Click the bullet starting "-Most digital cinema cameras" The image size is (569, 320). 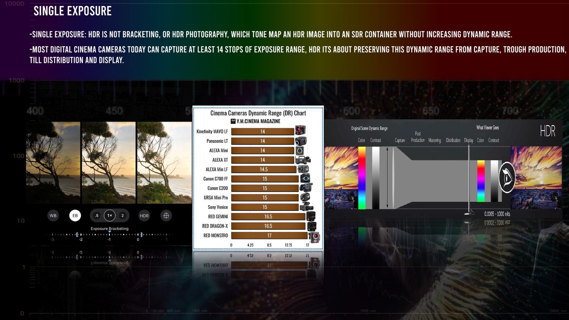coord(298,55)
